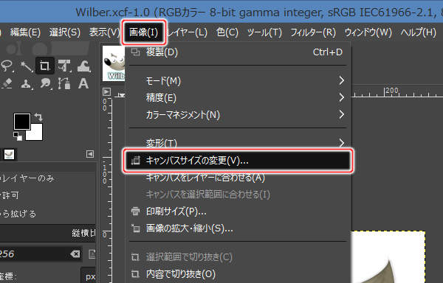Screen dimensions: 443x283
Task: Open the 選択(S) menu
Action: point(65,32)
